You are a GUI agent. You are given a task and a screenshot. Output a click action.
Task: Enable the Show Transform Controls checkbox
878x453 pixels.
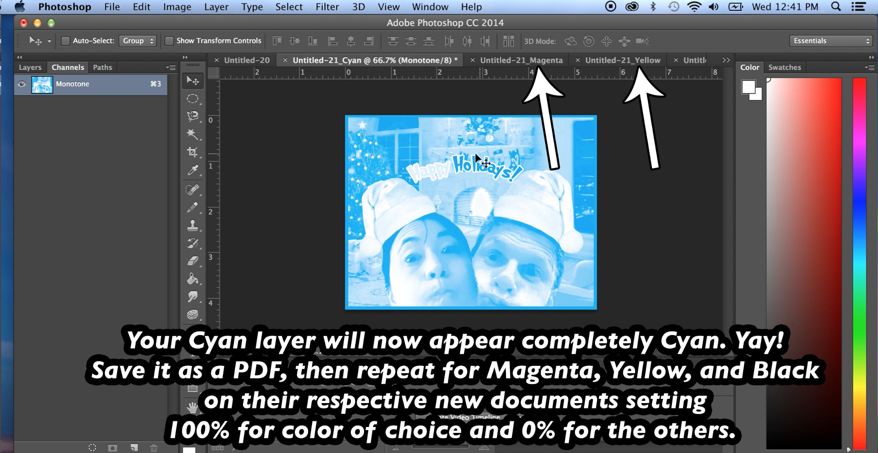tap(169, 41)
